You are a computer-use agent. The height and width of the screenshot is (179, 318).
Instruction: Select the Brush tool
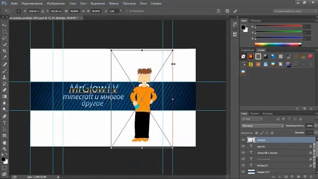[4, 71]
